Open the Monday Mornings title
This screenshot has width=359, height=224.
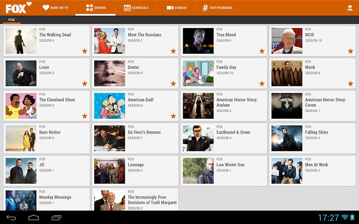[55, 197]
